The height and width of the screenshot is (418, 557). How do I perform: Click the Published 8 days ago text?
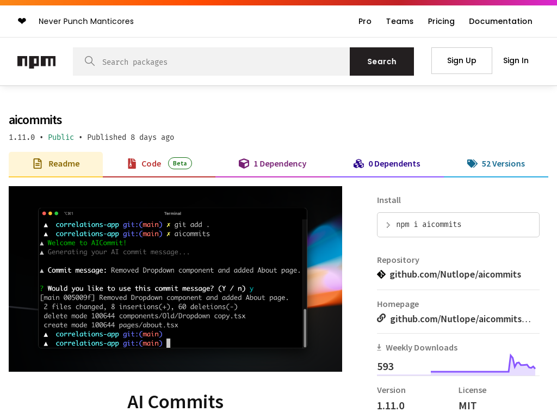coord(131,137)
